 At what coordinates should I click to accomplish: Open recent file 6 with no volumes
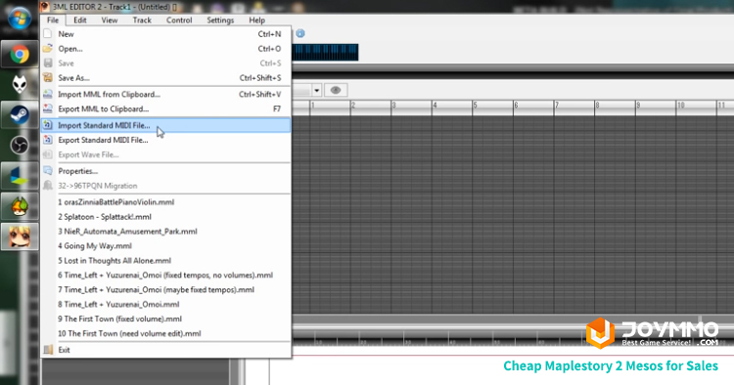click(x=166, y=276)
